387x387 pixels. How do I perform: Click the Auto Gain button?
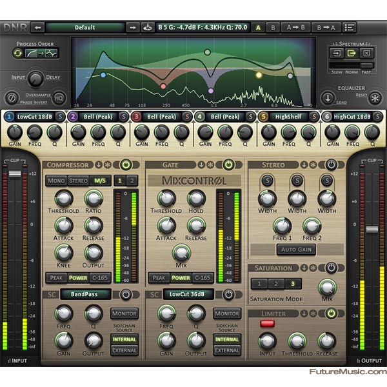[x=296, y=250]
